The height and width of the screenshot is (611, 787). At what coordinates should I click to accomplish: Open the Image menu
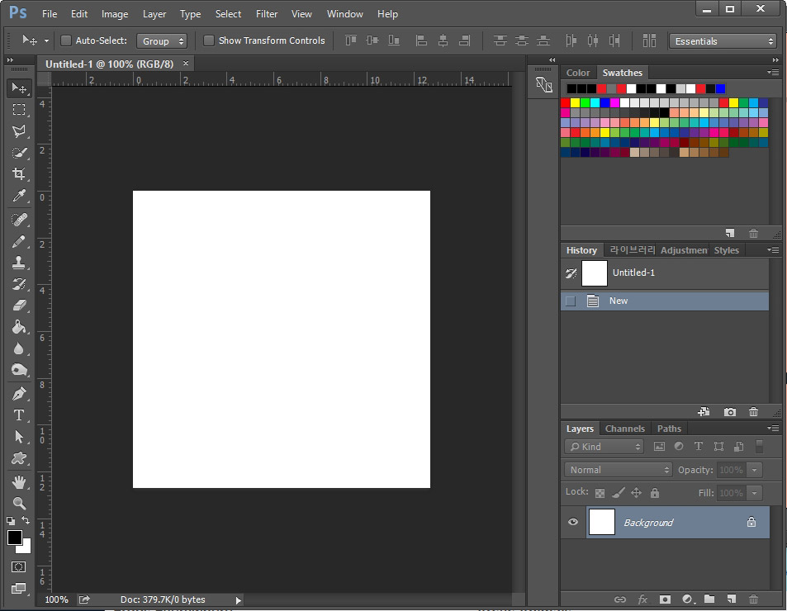click(115, 14)
